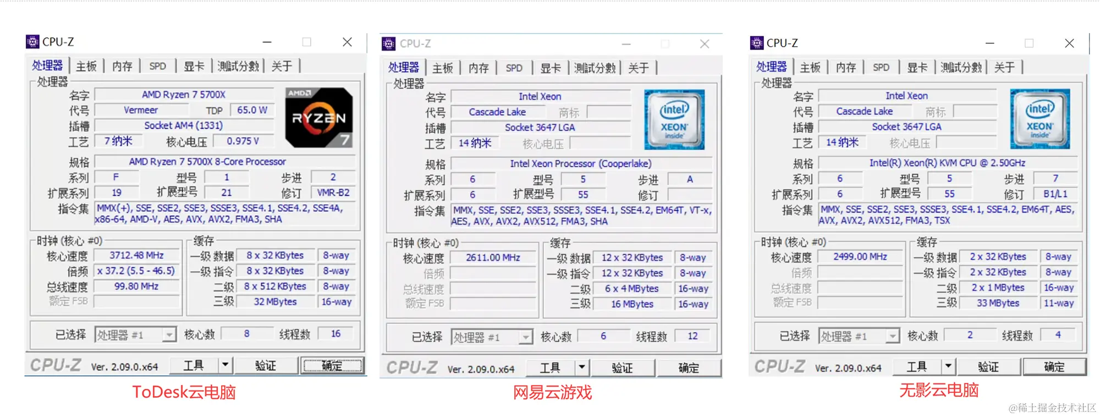Switch to 測試分數 tab in 无影云电脑 window
Viewport: 1100px width, 417px height.
click(961, 67)
